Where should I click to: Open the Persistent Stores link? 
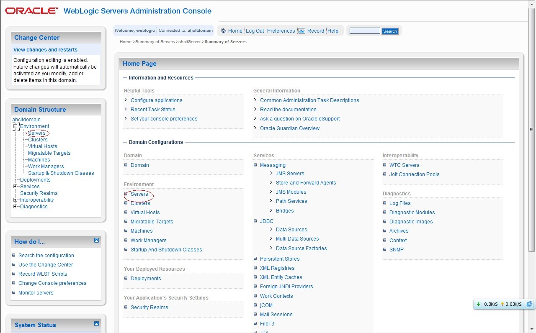pos(280,259)
